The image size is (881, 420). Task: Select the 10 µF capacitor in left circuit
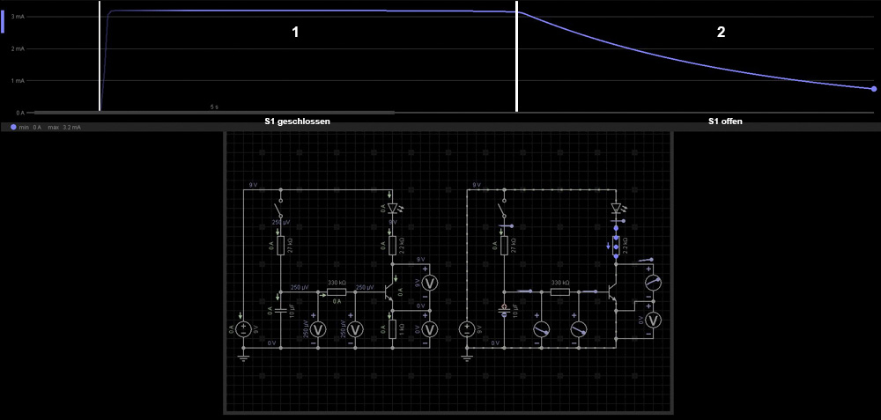[280, 311]
